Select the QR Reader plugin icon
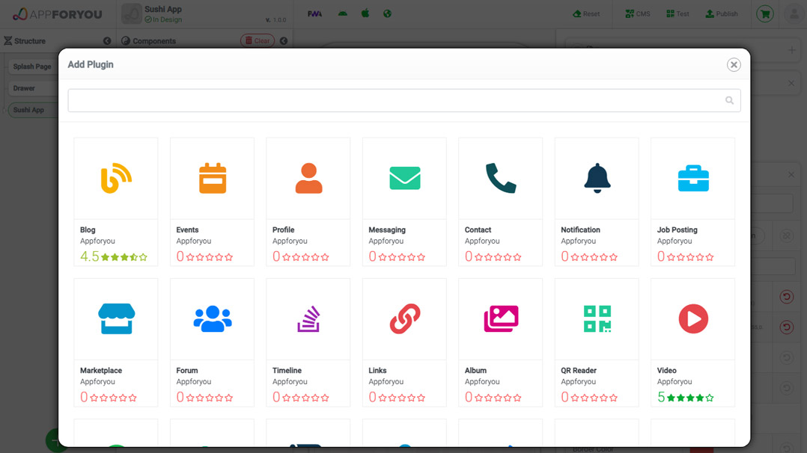 tap(597, 318)
